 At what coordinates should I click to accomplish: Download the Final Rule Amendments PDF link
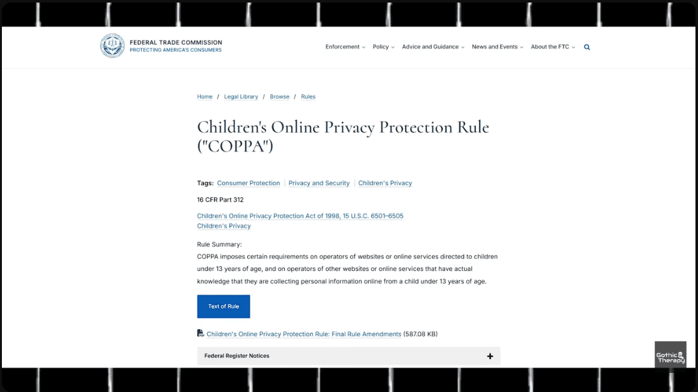(x=304, y=334)
